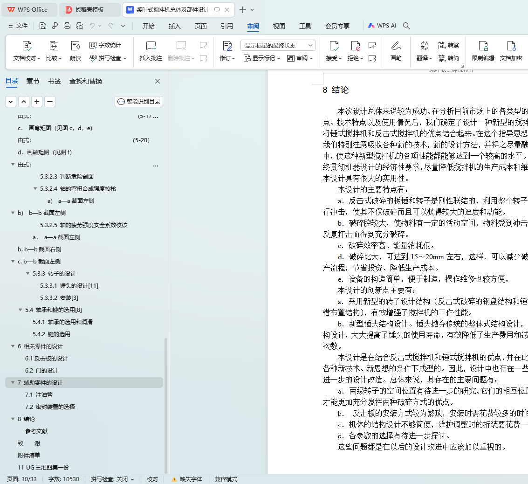Switch to the 插入 ribbon tab

point(174,26)
